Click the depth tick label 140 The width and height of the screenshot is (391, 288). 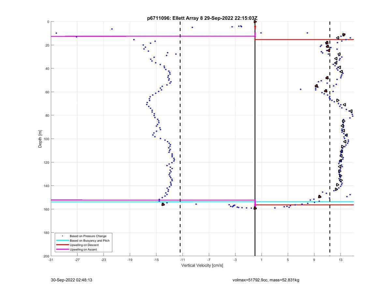(x=46, y=186)
